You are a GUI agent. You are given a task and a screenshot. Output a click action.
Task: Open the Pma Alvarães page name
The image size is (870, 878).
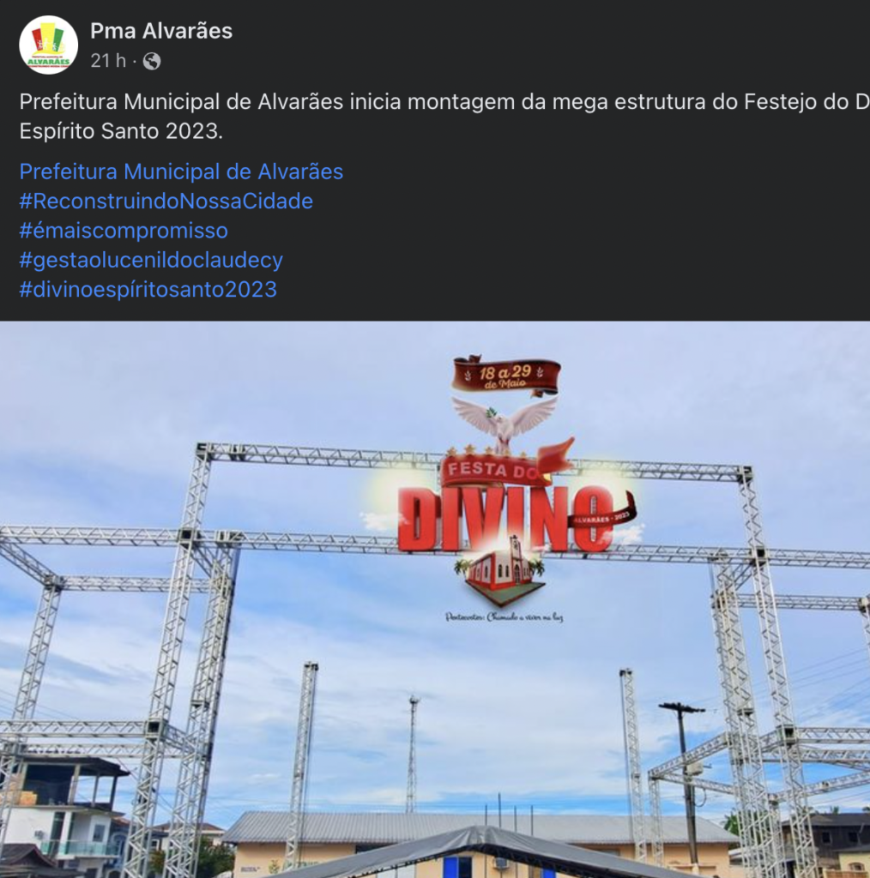tap(161, 31)
